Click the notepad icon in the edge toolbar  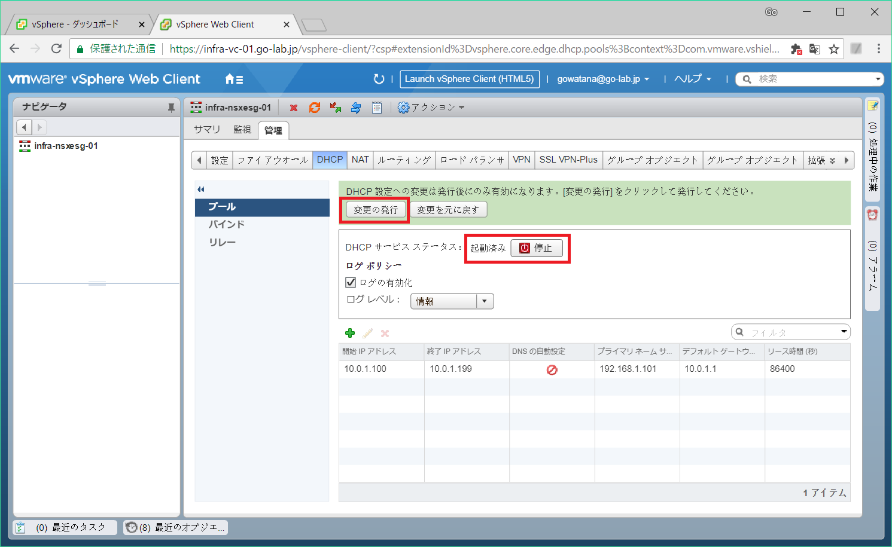coord(377,108)
